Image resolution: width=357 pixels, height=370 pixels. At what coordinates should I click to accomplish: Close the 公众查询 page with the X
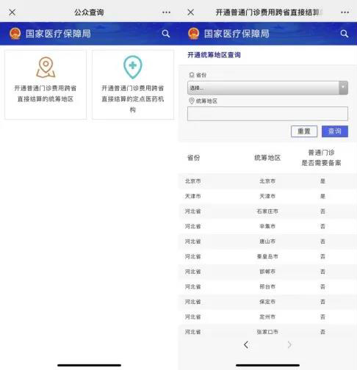(12, 12)
